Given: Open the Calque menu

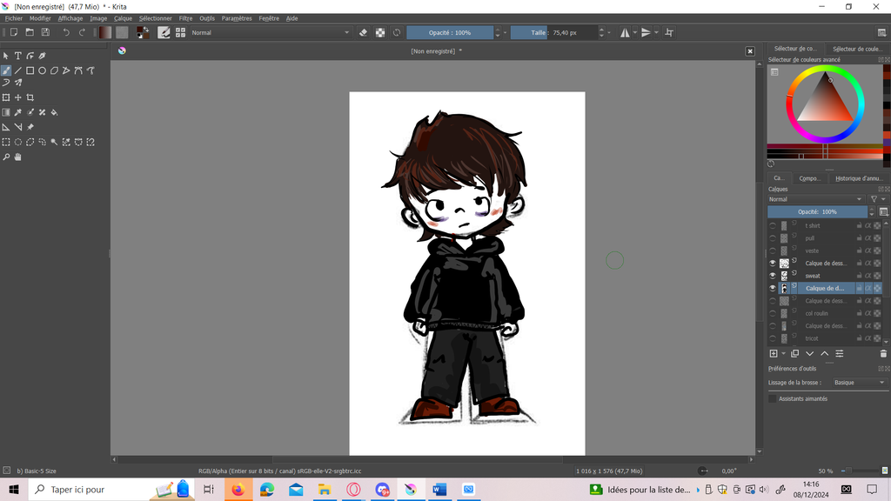Looking at the screenshot, I should 123,18.
